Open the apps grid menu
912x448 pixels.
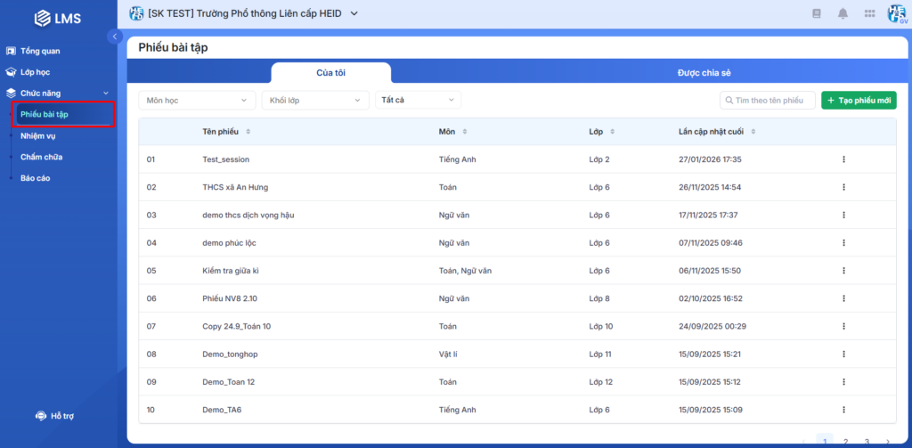pos(870,13)
